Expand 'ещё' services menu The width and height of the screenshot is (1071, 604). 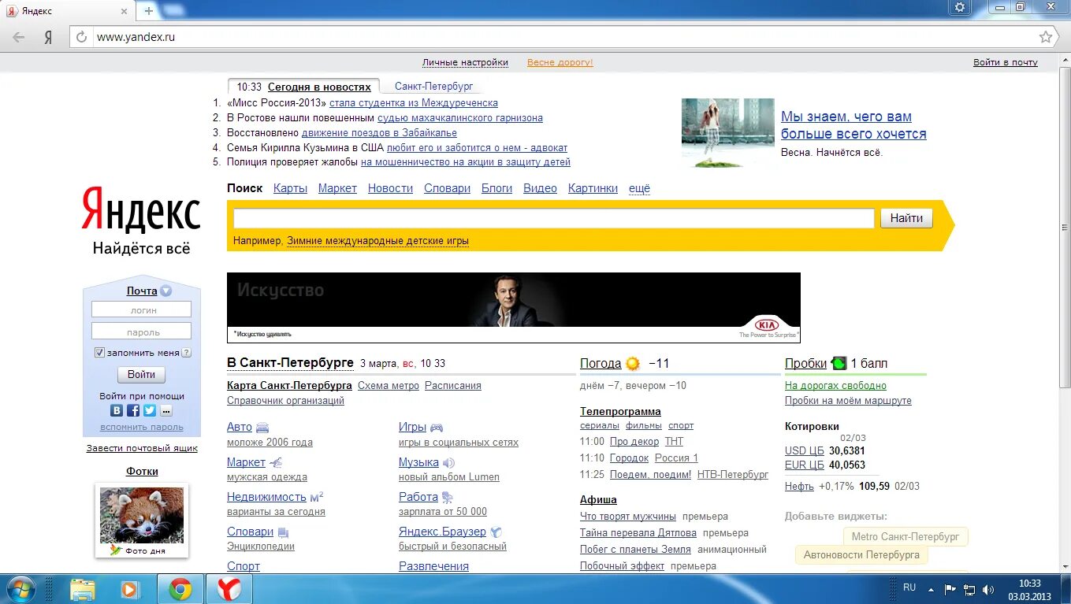[639, 188]
